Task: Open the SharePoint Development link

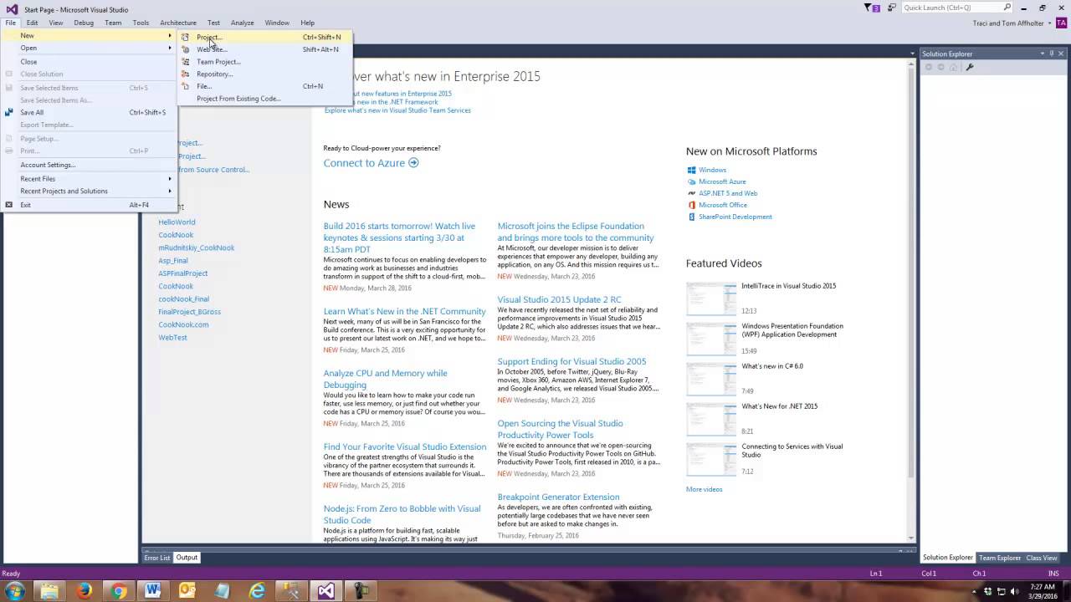Action: click(735, 217)
